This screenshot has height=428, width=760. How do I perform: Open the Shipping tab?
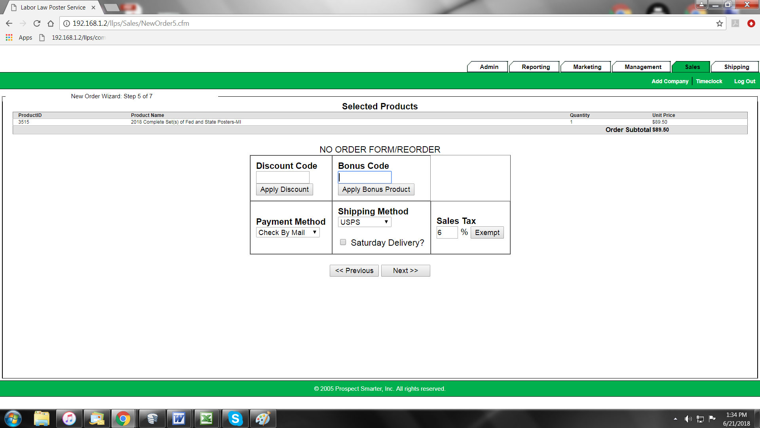click(736, 67)
